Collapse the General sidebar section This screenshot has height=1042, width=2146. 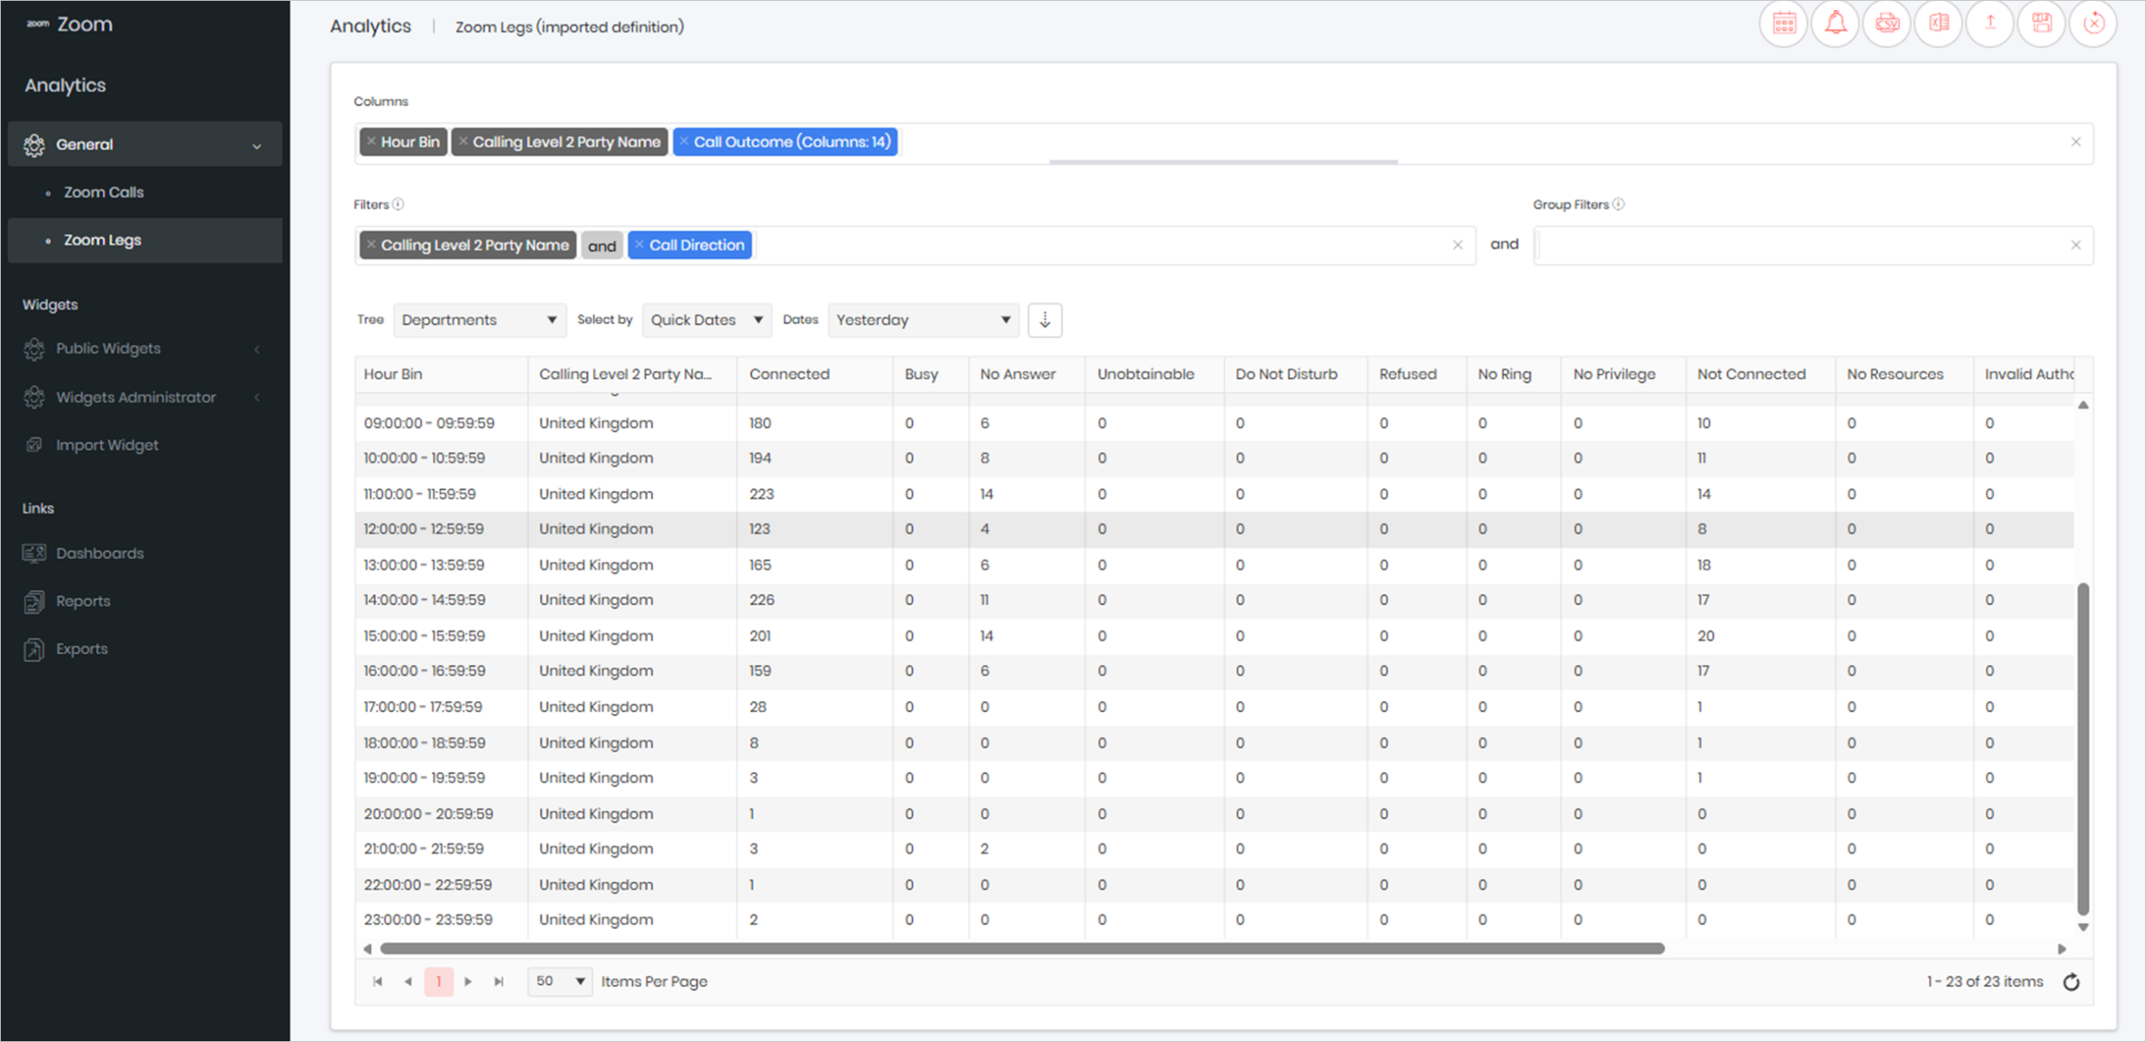[x=145, y=144]
